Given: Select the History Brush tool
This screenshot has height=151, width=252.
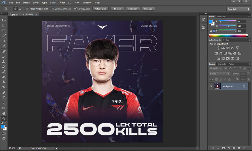Looking at the screenshot, I should pyautogui.click(x=4, y=67).
